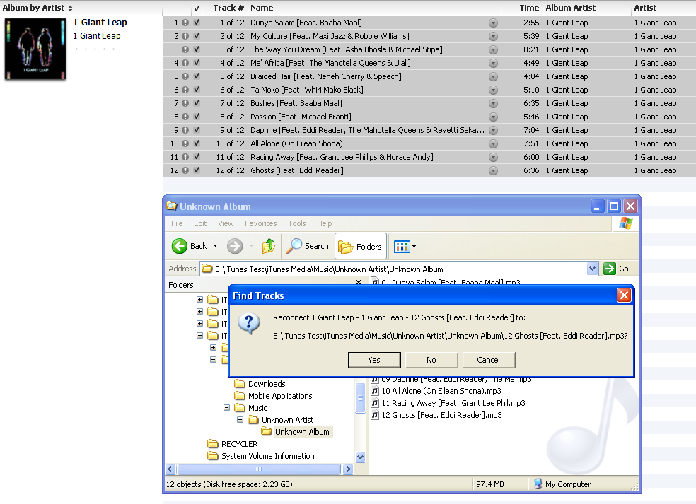Click the icon of 12 Ghosts mp3 file
The image size is (696, 504).
(375, 415)
